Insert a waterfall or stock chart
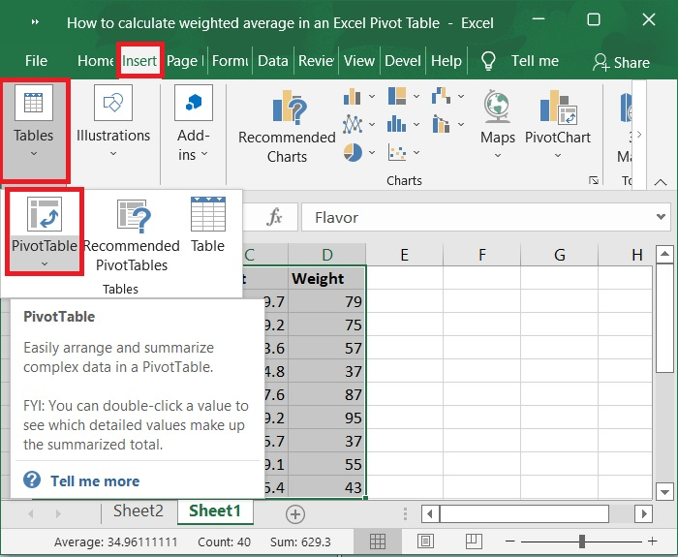 click(441, 96)
